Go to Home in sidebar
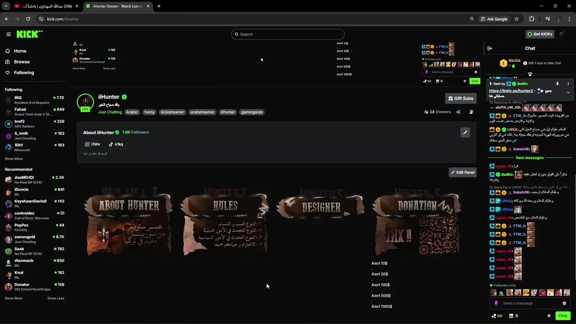576x324 pixels. tap(20, 51)
